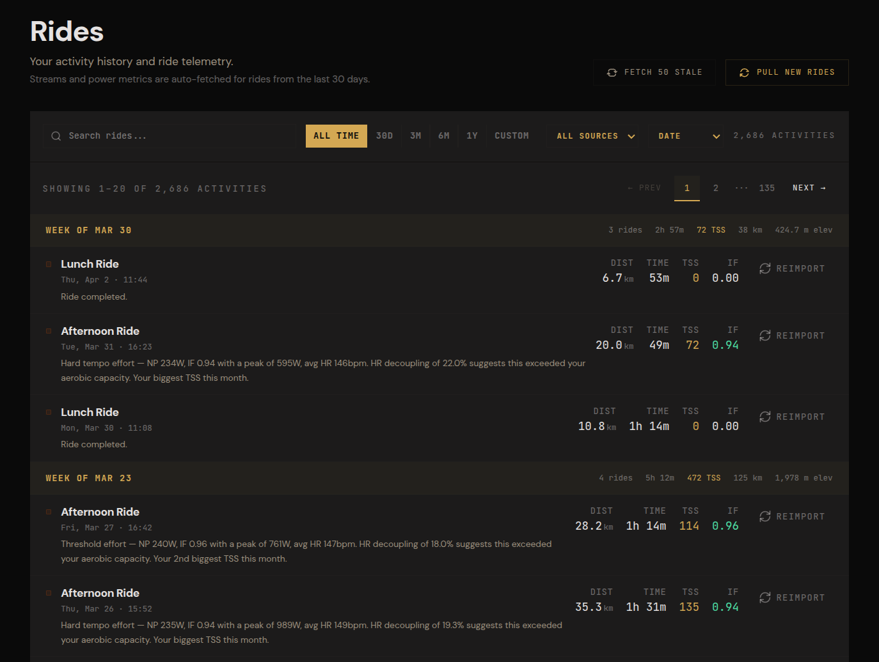Click reimport icon for Mon Mar 30 Lunch Ride
879x662 pixels.
click(764, 417)
